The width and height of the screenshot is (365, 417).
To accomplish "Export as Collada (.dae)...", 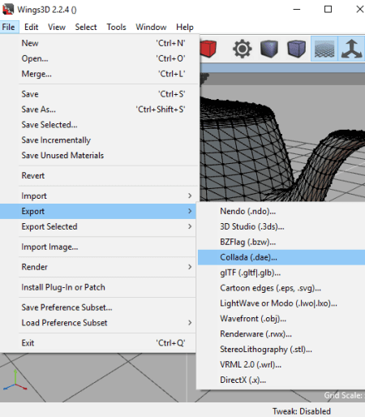I will pyautogui.click(x=281, y=257).
